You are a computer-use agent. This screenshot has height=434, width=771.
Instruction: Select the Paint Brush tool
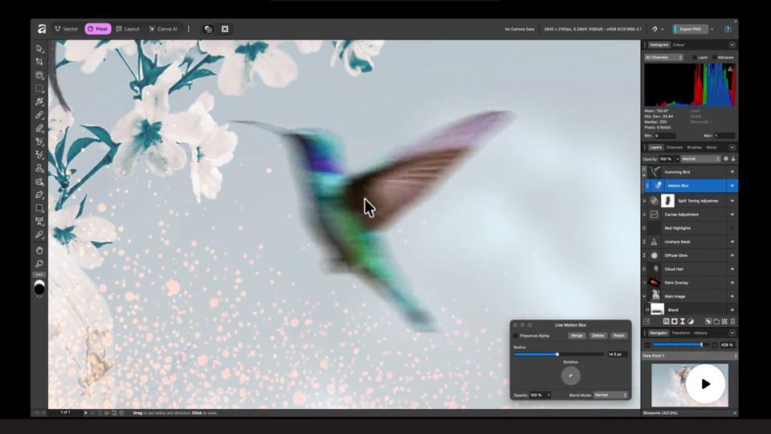tap(39, 115)
